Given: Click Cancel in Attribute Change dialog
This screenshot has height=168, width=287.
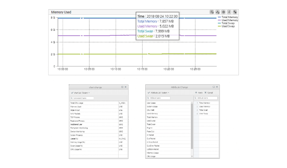Looking at the screenshot, I should pyautogui.click(x=208, y=92).
